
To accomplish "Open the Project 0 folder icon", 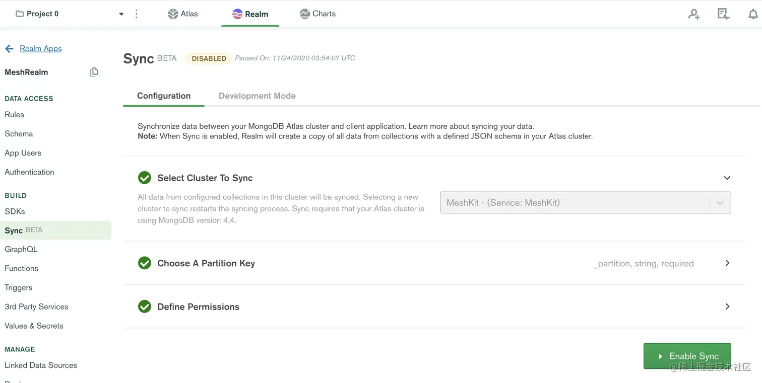I will tap(20, 14).
